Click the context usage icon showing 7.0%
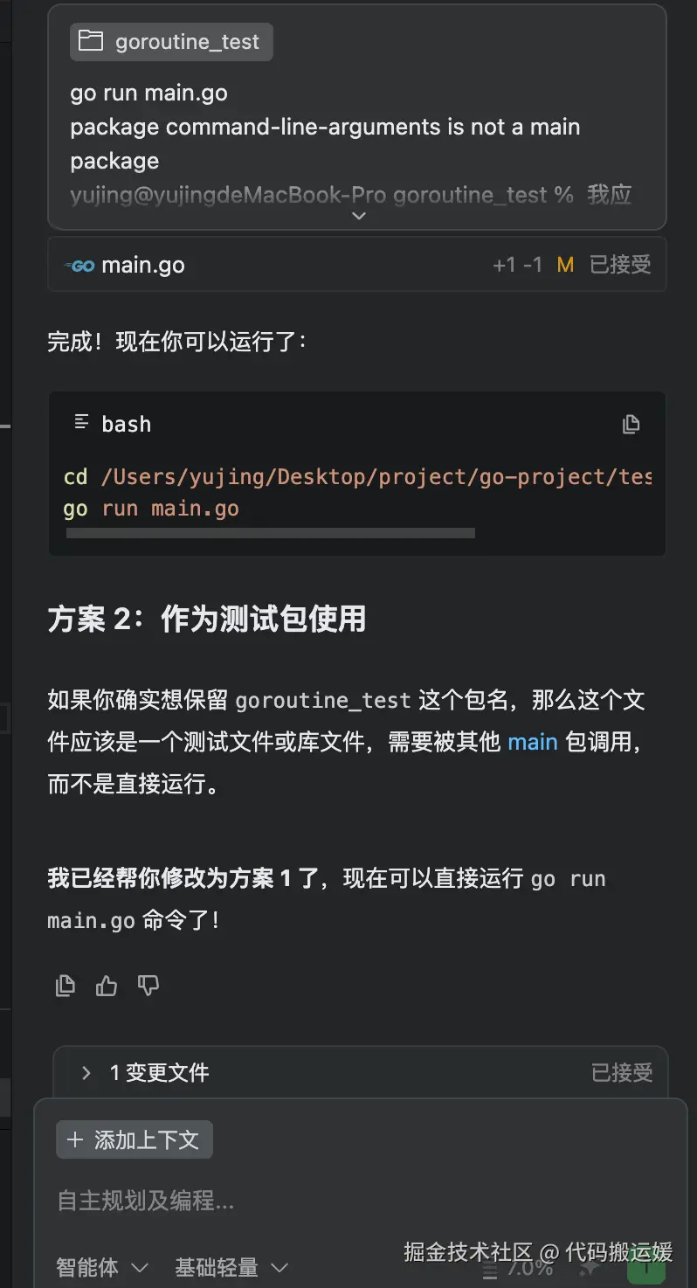 click(487, 1269)
